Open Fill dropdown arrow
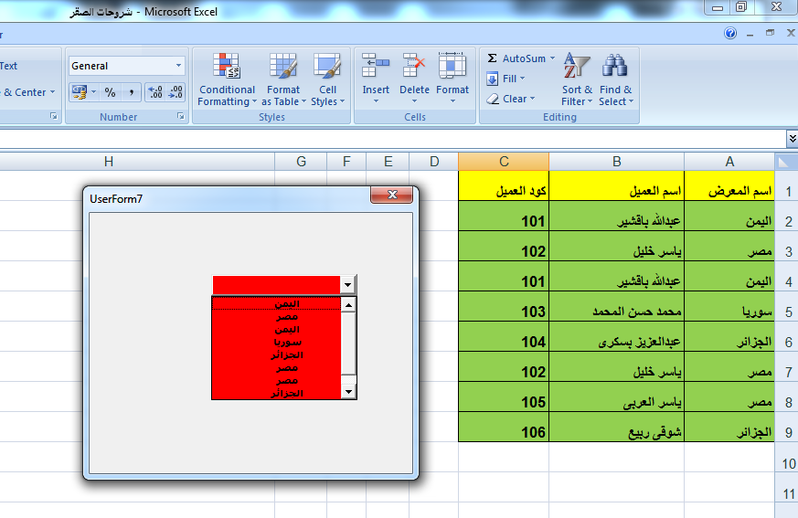Image resolution: width=798 pixels, height=518 pixels. [522, 79]
